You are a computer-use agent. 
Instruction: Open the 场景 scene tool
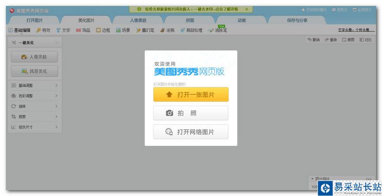coord(123,30)
